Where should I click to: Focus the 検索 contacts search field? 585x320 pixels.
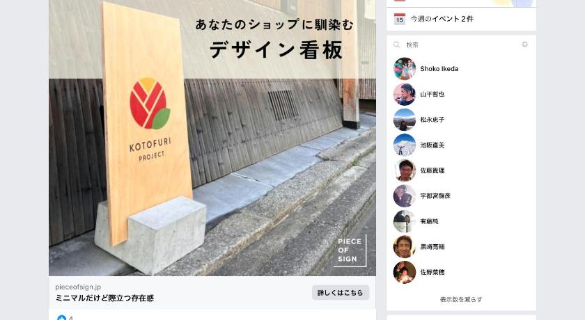[461, 45]
